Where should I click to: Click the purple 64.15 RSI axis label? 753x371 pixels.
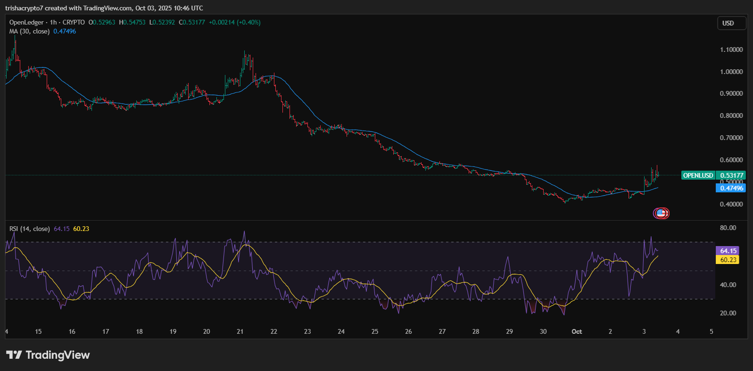728,251
